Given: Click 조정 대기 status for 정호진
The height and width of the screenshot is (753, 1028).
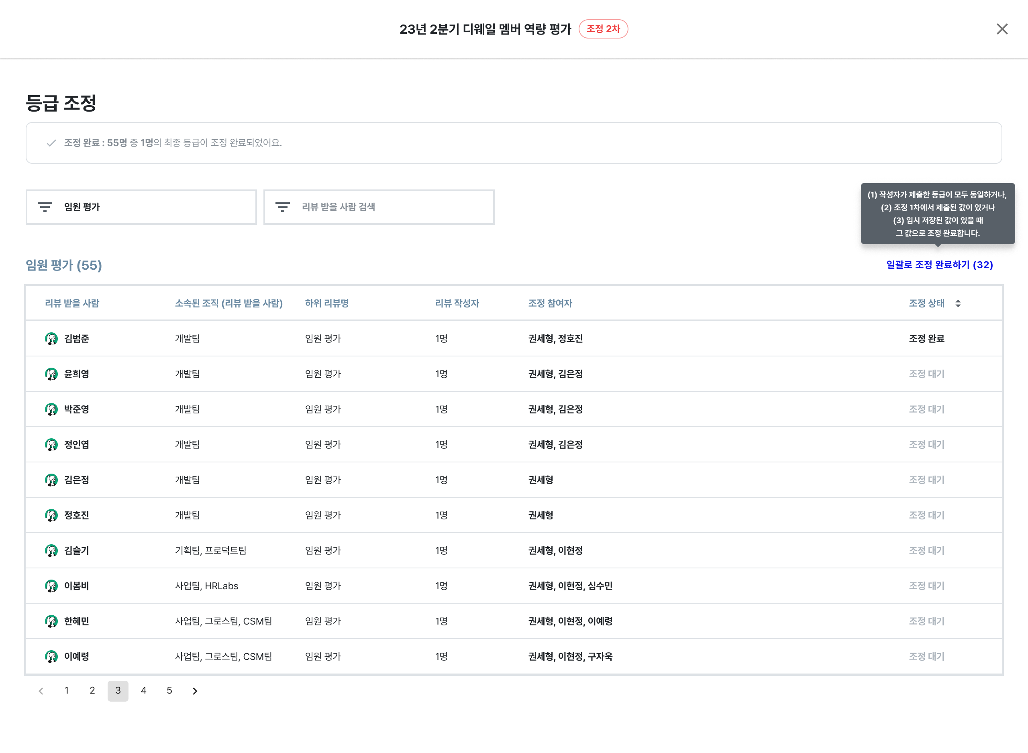Looking at the screenshot, I should (x=926, y=515).
